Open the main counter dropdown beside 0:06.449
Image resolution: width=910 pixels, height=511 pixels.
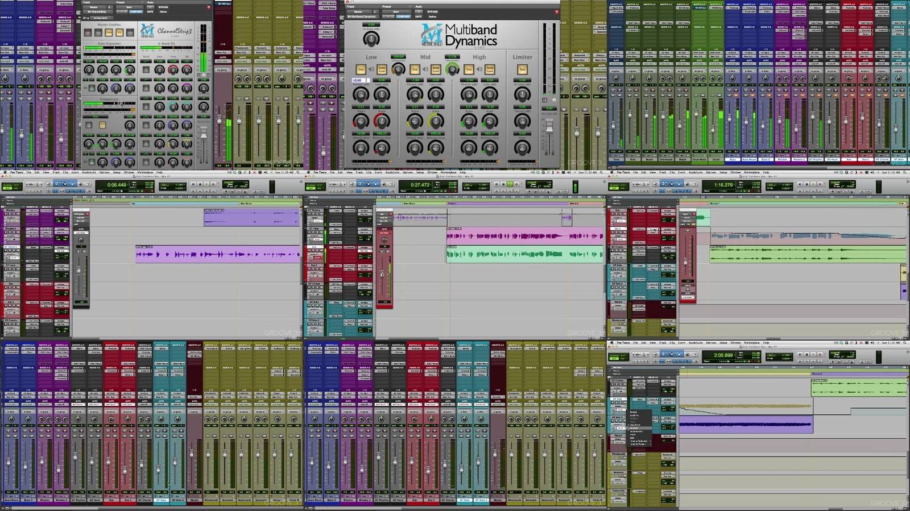[x=127, y=184]
